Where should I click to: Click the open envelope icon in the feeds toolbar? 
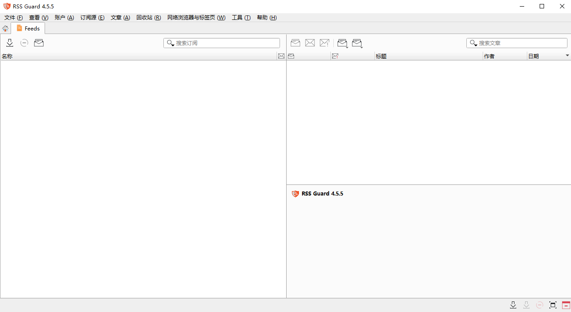tap(39, 43)
